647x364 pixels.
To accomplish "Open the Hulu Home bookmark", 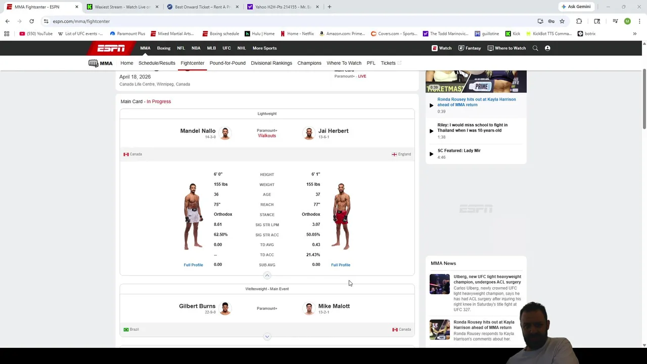I will [260, 33].
